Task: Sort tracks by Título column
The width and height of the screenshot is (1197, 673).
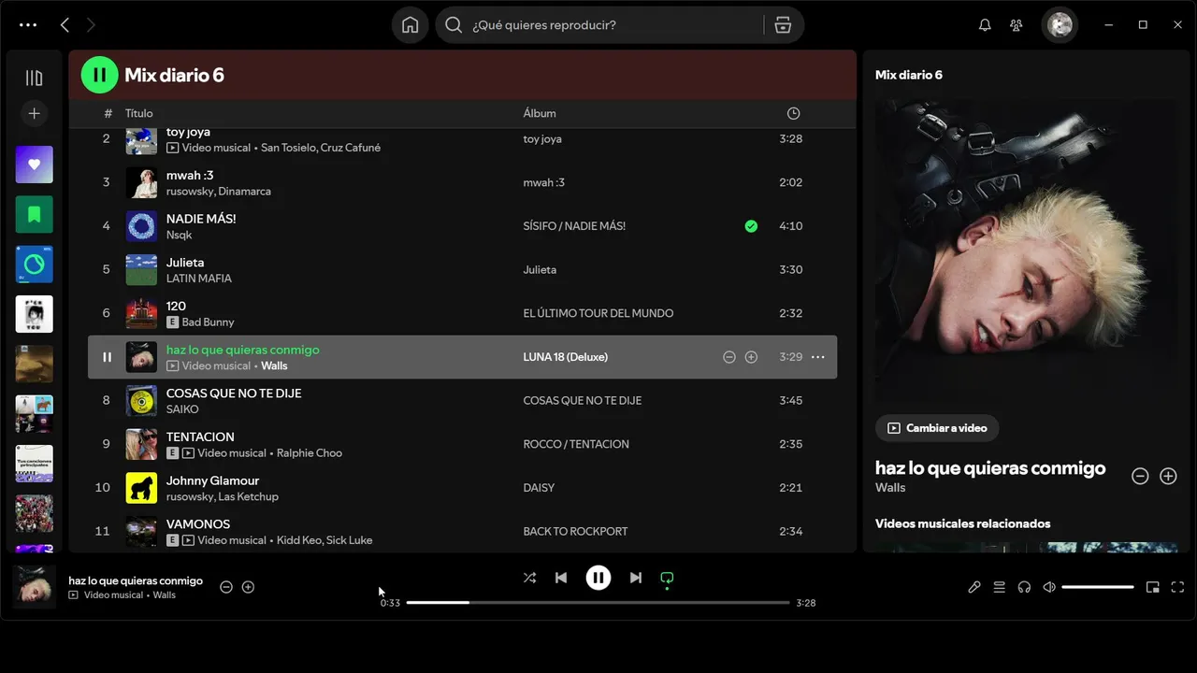Action: click(139, 113)
